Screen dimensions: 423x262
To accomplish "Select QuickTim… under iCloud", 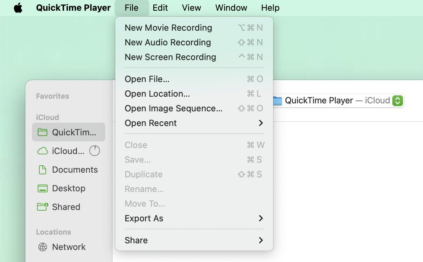I will pyautogui.click(x=69, y=132).
